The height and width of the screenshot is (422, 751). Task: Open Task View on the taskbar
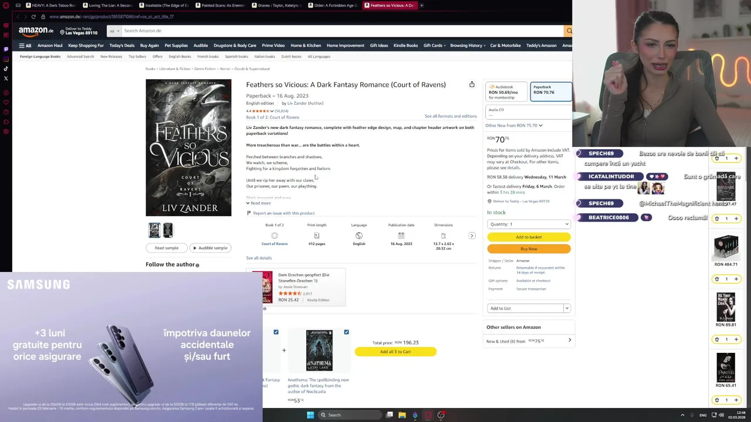coord(389,415)
